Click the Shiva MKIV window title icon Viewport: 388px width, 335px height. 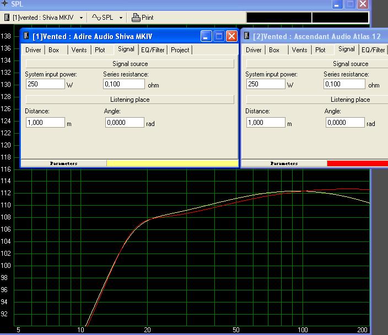click(x=26, y=36)
